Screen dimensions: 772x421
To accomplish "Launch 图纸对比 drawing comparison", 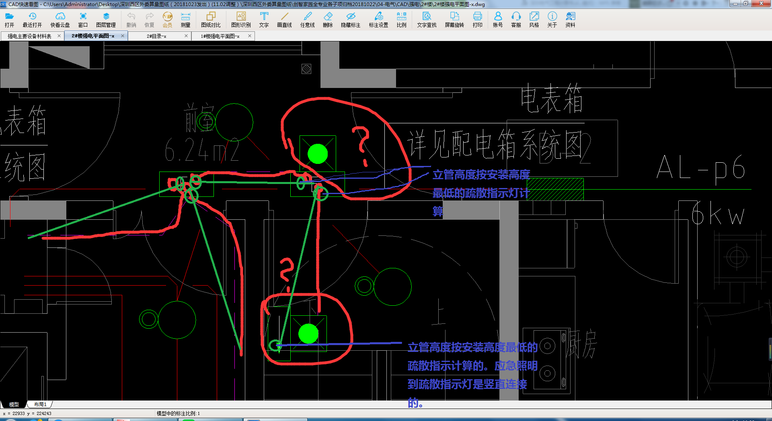I will pyautogui.click(x=211, y=20).
